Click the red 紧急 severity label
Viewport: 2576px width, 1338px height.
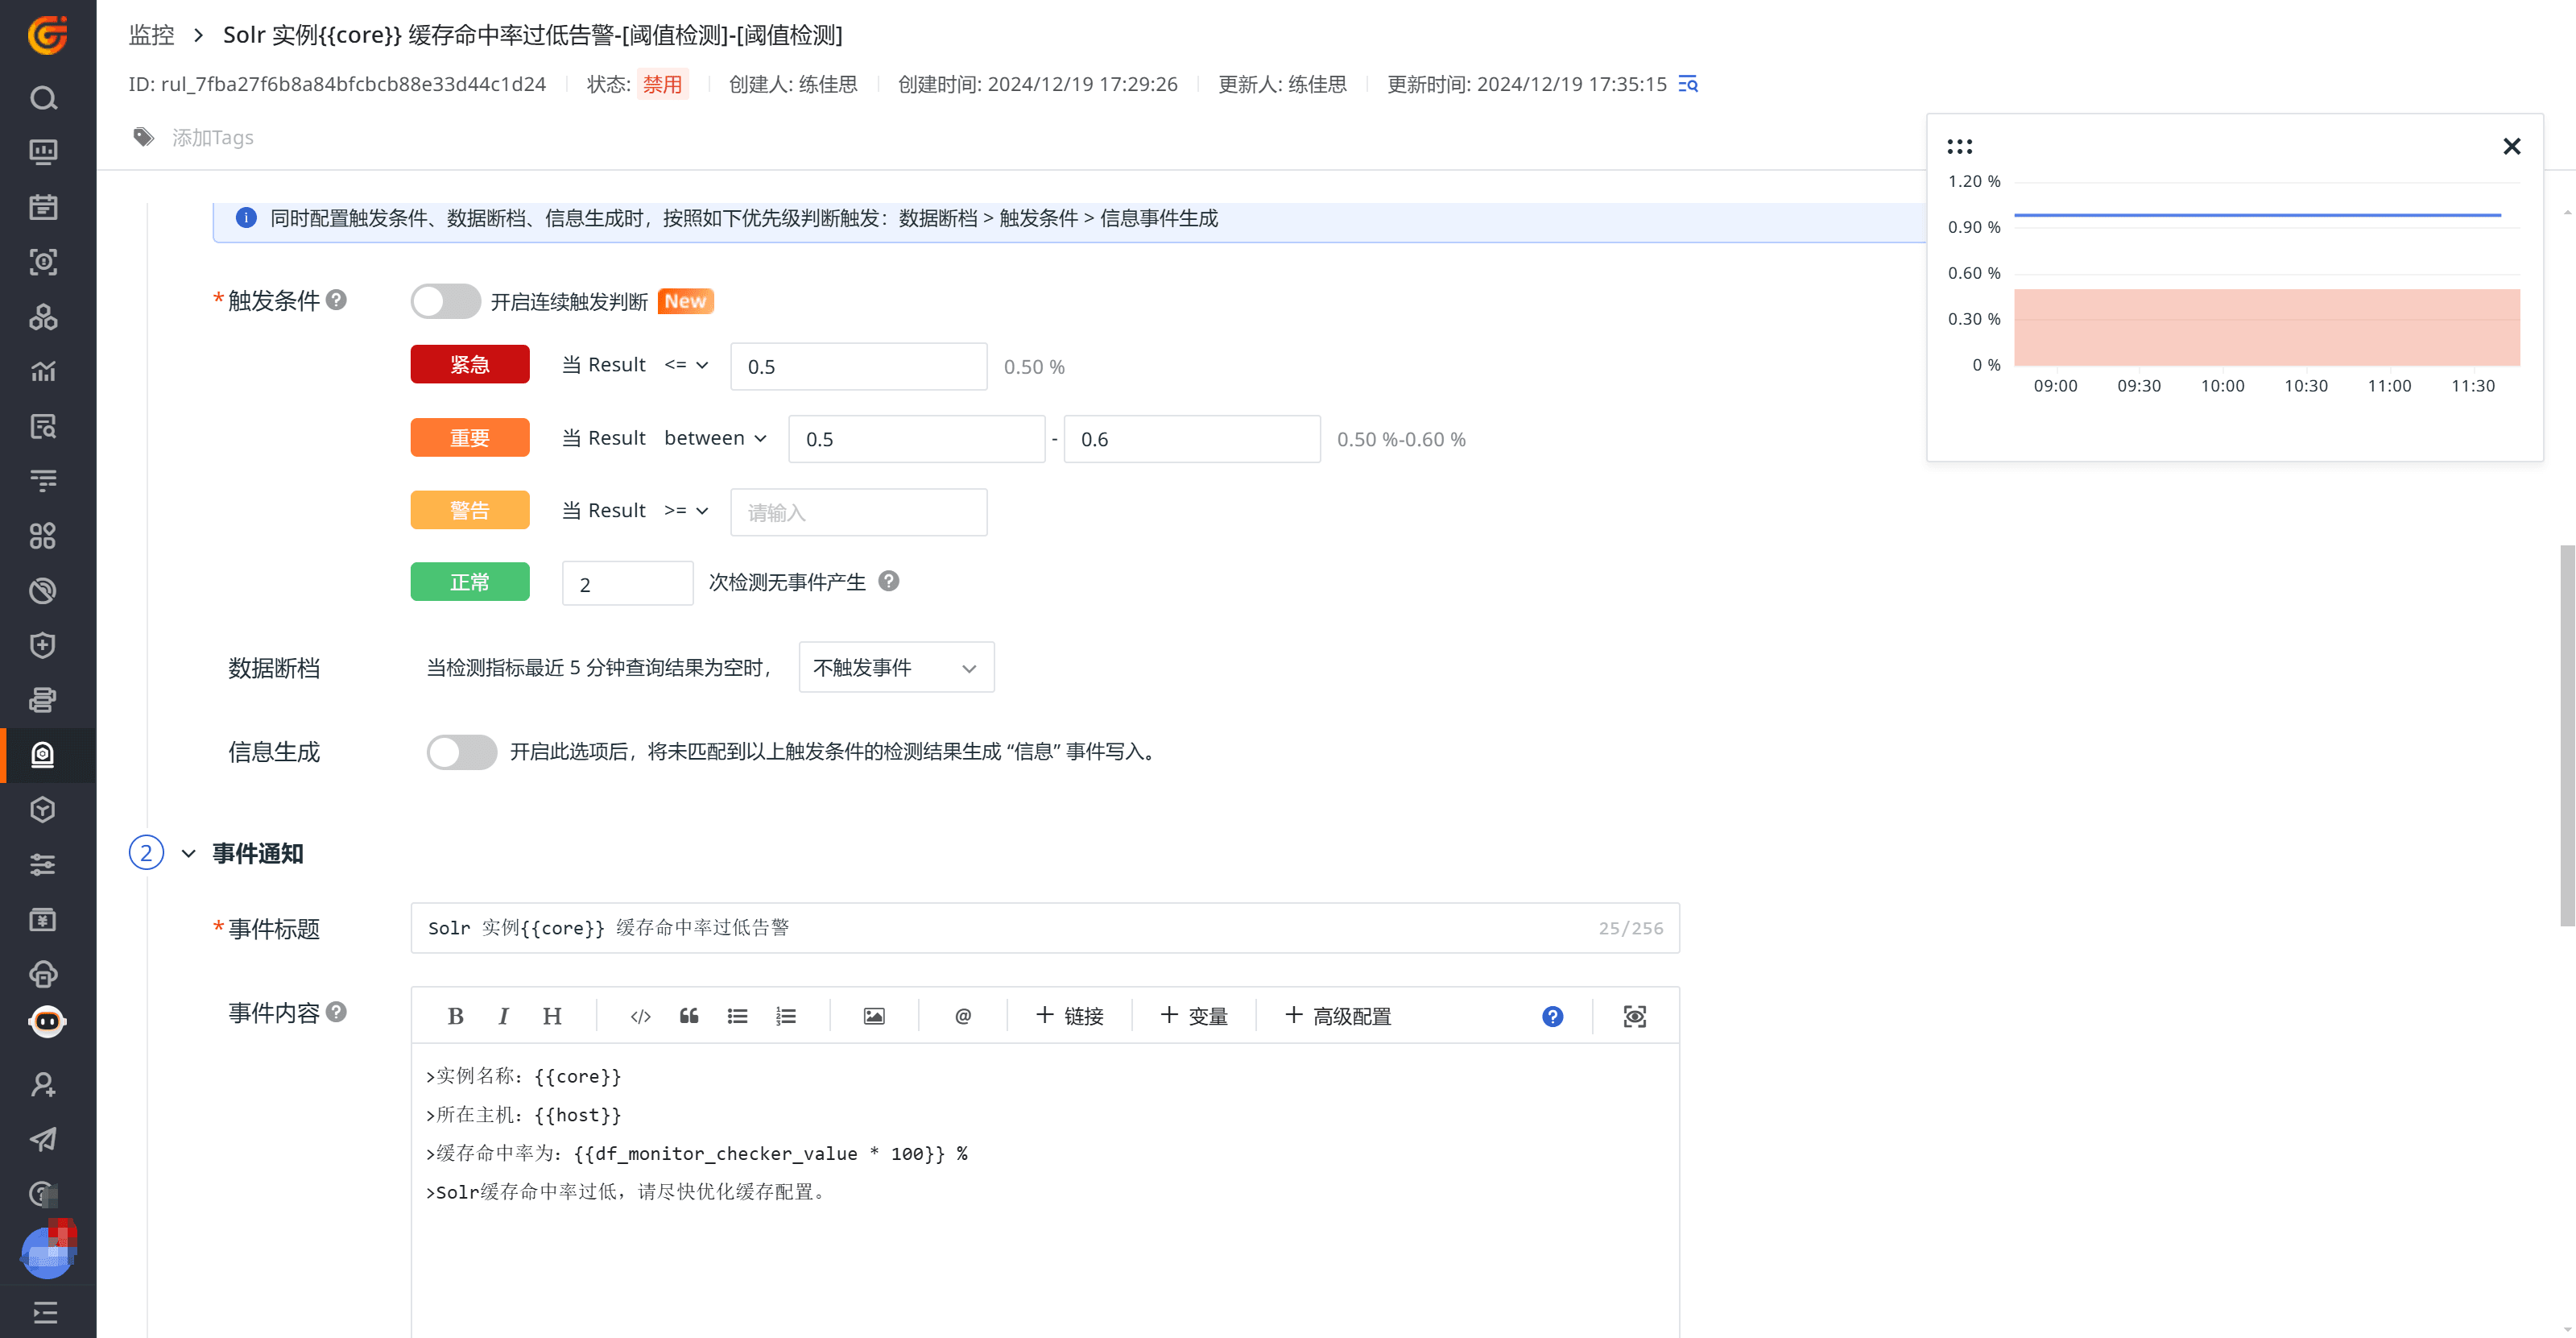tap(470, 364)
